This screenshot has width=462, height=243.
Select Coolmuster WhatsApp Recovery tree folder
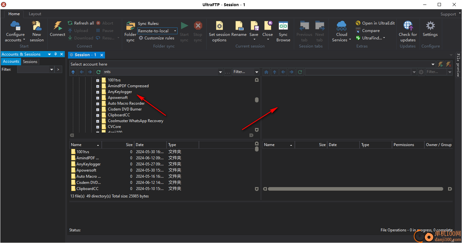pyautogui.click(x=135, y=121)
